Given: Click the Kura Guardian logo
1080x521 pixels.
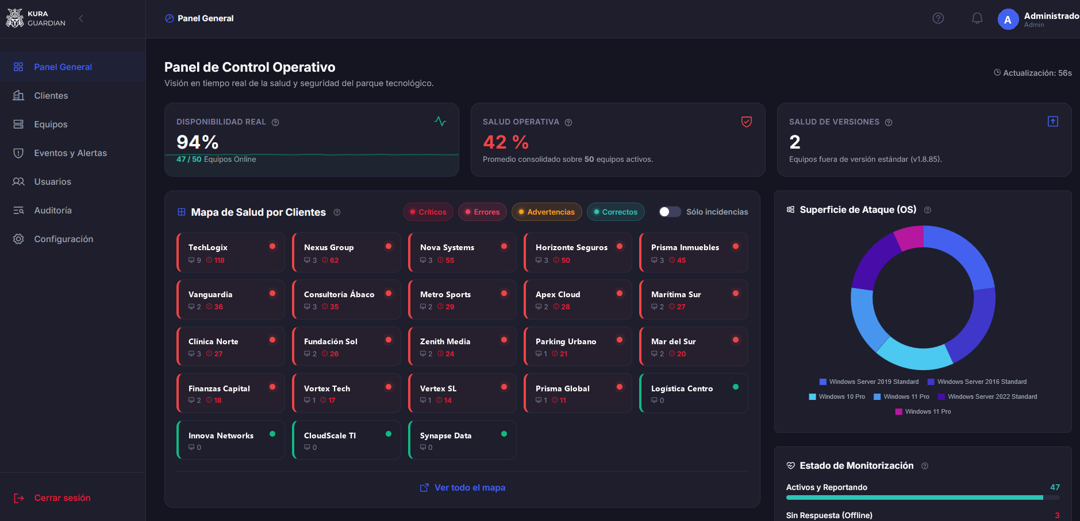Looking at the screenshot, I should tap(36, 18).
